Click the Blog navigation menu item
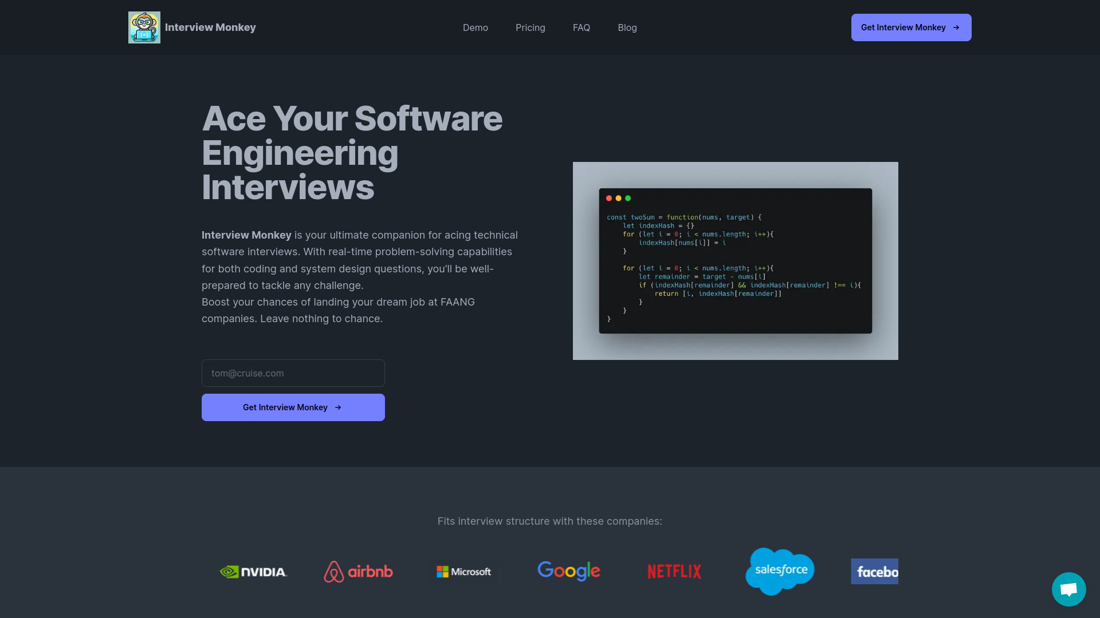The height and width of the screenshot is (618, 1100). click(627, 27)
